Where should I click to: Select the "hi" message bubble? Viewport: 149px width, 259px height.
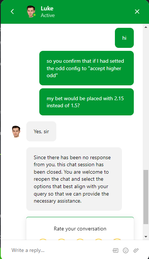[x=124, y=38]
